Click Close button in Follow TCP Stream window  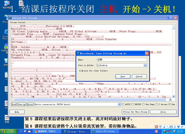click(163, 112)
